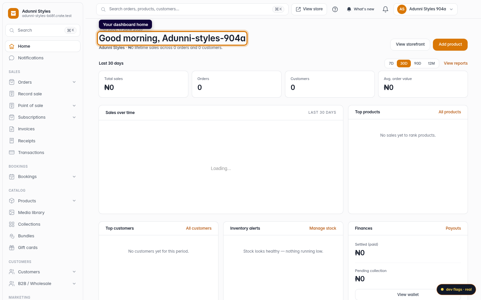Click the Invoices document icon
This screenshot has height=300, width=481.
click(12, 129)
